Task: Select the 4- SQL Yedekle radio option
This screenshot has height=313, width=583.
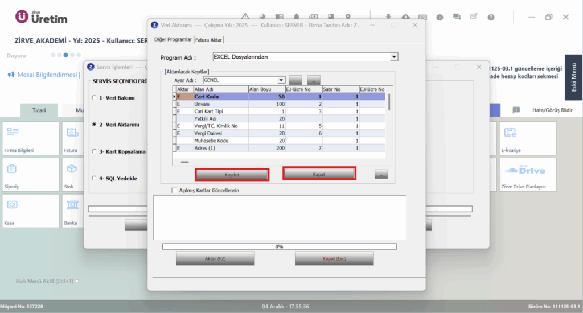Action: 94,178
